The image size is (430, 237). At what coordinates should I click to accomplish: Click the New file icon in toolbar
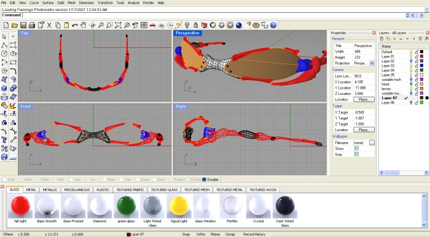tap(6, 26)
